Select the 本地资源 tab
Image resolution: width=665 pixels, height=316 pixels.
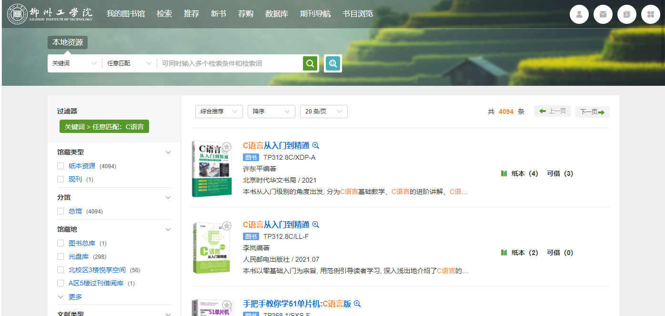(x=68, y=42)
